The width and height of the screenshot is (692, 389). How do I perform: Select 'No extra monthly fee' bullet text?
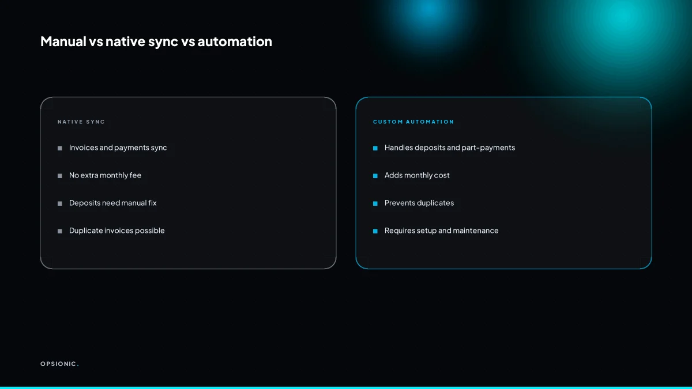point(105,175)
